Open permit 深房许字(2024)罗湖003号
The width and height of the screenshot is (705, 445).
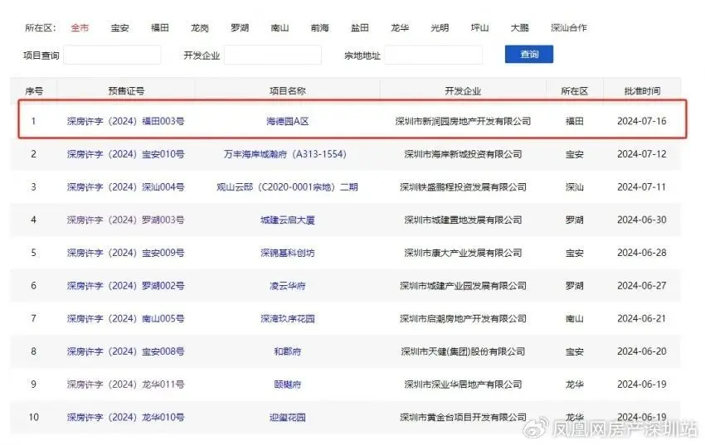tap(125, 220)
